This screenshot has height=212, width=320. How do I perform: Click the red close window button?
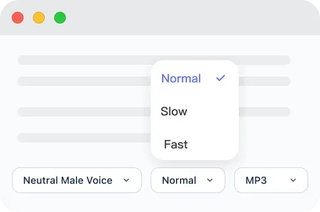[18, 18]
